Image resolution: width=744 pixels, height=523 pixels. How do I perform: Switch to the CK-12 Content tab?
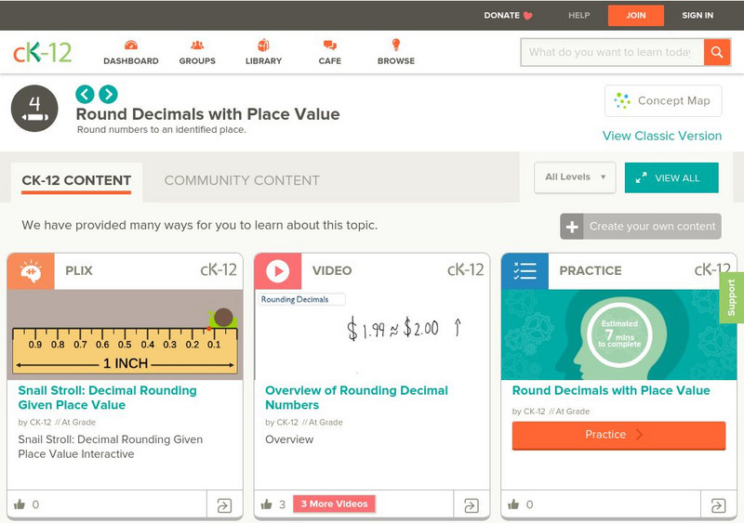click(x=76, y=180)
